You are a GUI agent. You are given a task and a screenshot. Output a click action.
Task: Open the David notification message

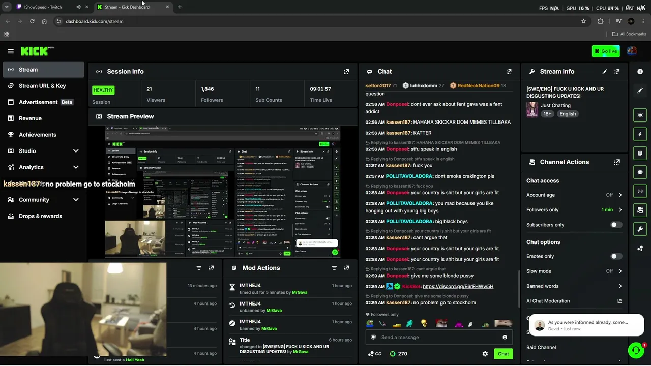click(x=586, y=325)
